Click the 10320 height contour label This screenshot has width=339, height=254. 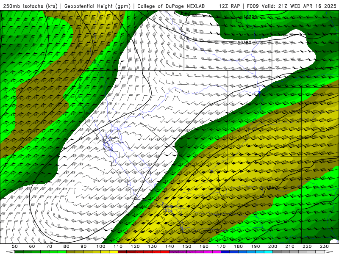250,17
